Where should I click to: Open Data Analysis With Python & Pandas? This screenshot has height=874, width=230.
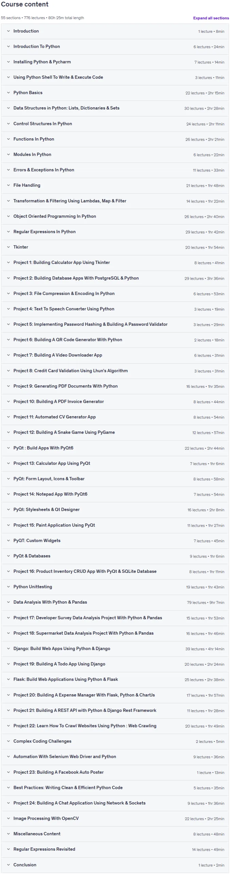point(115,602)
